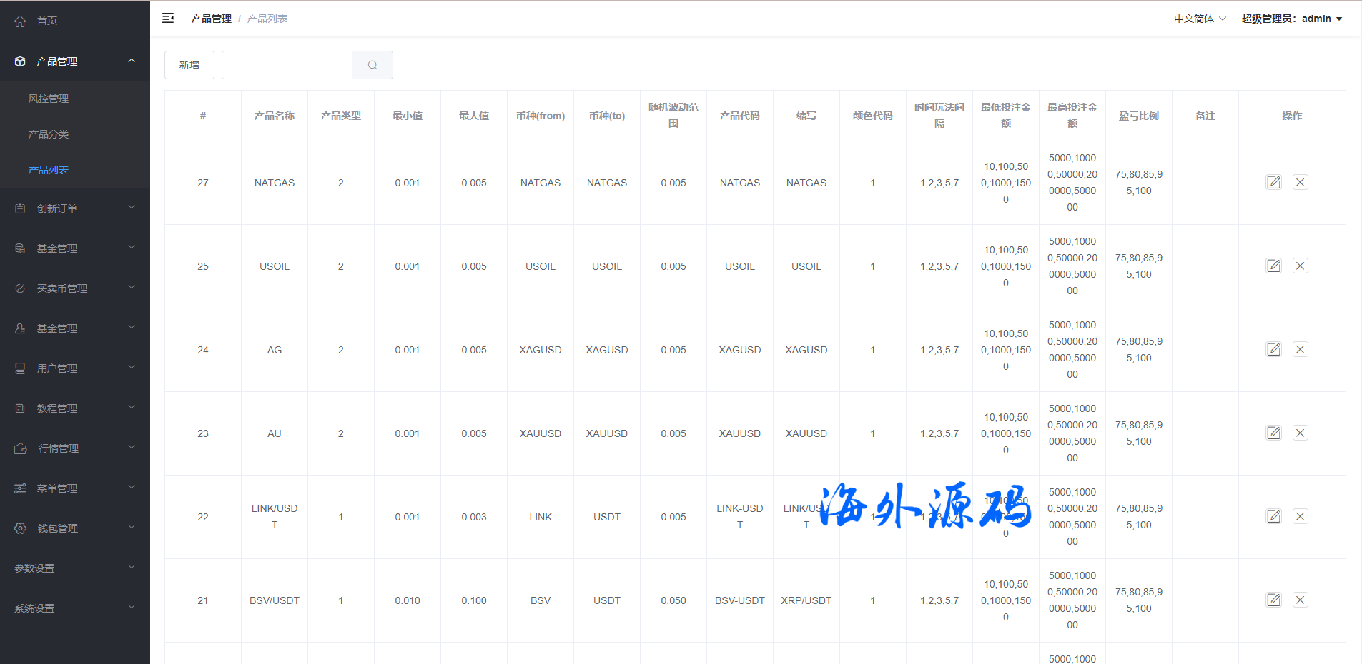Delete the NATGAS product row
Image resolution: width=1362 pixels, height=664 pixels.
click(x=1300, y=182)
